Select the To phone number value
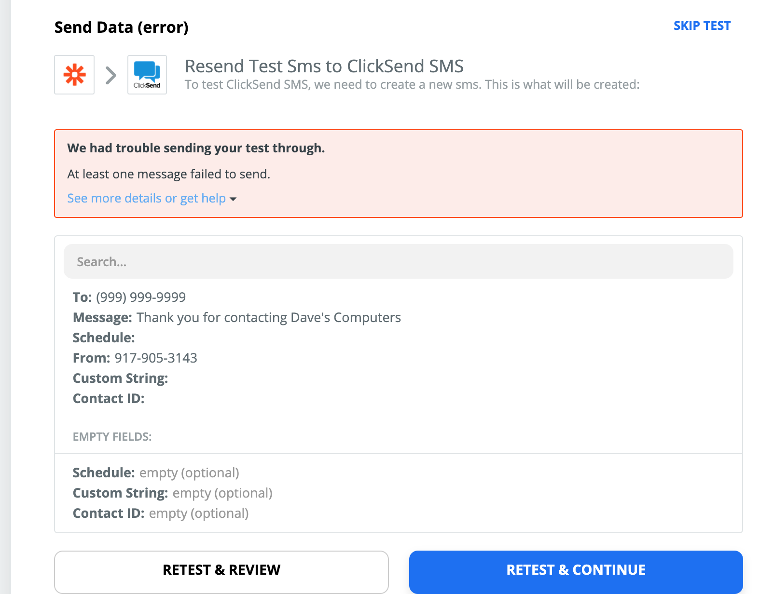The image size is (773, 594). click(x=141, y=297)
